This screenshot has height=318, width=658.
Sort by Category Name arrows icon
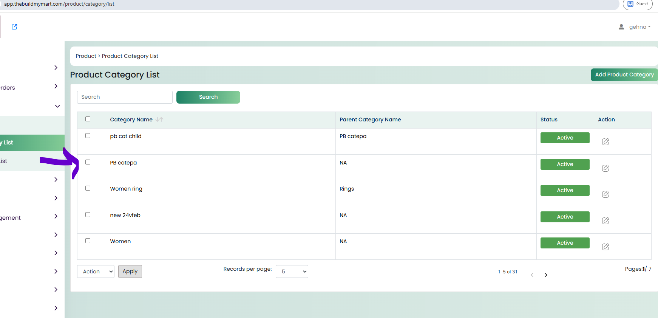pyautogui.click(x=159, y=119)
